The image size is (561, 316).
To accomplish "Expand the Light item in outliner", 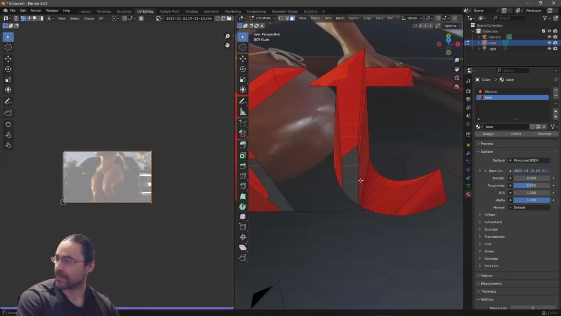I will (479, 49).
